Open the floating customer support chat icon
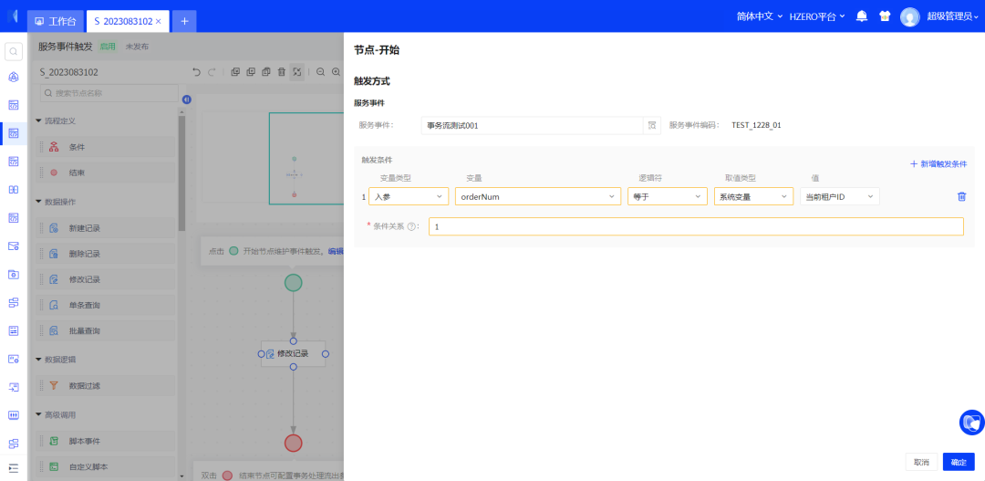The image size is (985, 481). [x=971, y=423]
